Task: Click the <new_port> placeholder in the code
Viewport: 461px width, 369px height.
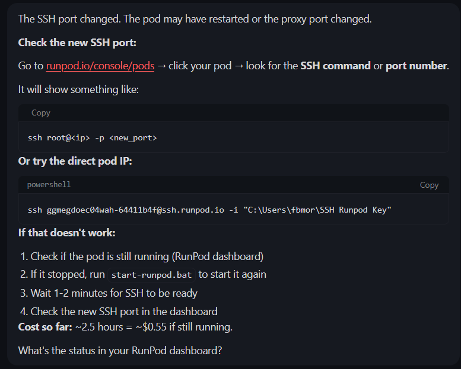Action: (x=133, y=137)
